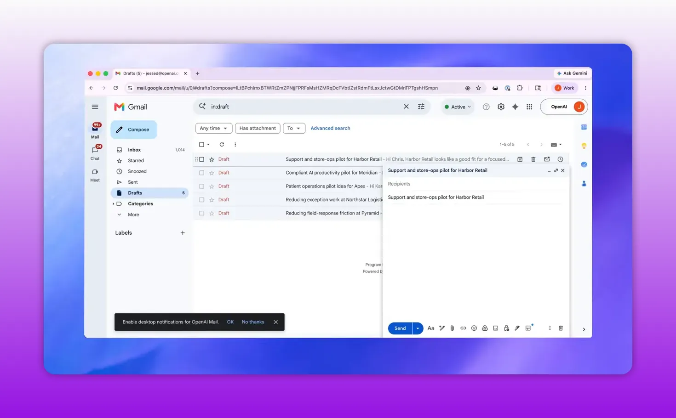Open the main menu hamburger icon

(95, 107)
